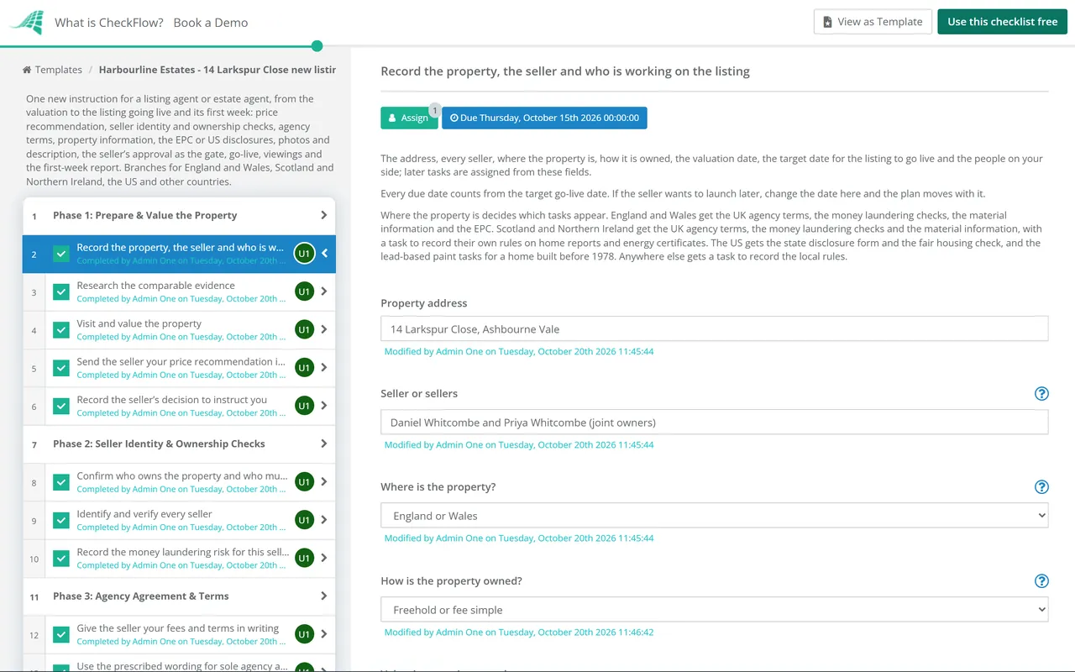1075x672 pixels.
Task: Open task Record the money laundering risk
Action: [x=179, y=558]
